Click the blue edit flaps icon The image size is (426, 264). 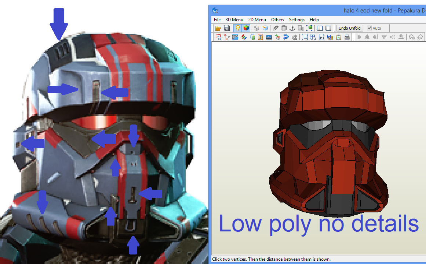[235, 37]
